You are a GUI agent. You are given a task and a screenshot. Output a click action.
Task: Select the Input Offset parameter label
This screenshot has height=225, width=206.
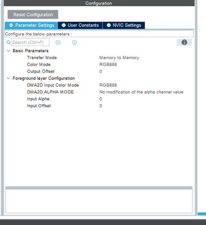(x=39, y=106)
